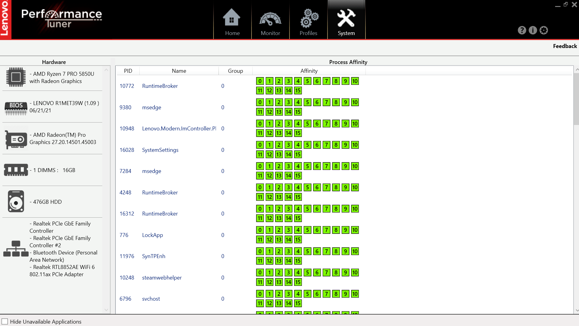The width and height of the screenshot is (579, 326).
Task: Select the msedge process name, PID 9380
Action: coord(151,107)
